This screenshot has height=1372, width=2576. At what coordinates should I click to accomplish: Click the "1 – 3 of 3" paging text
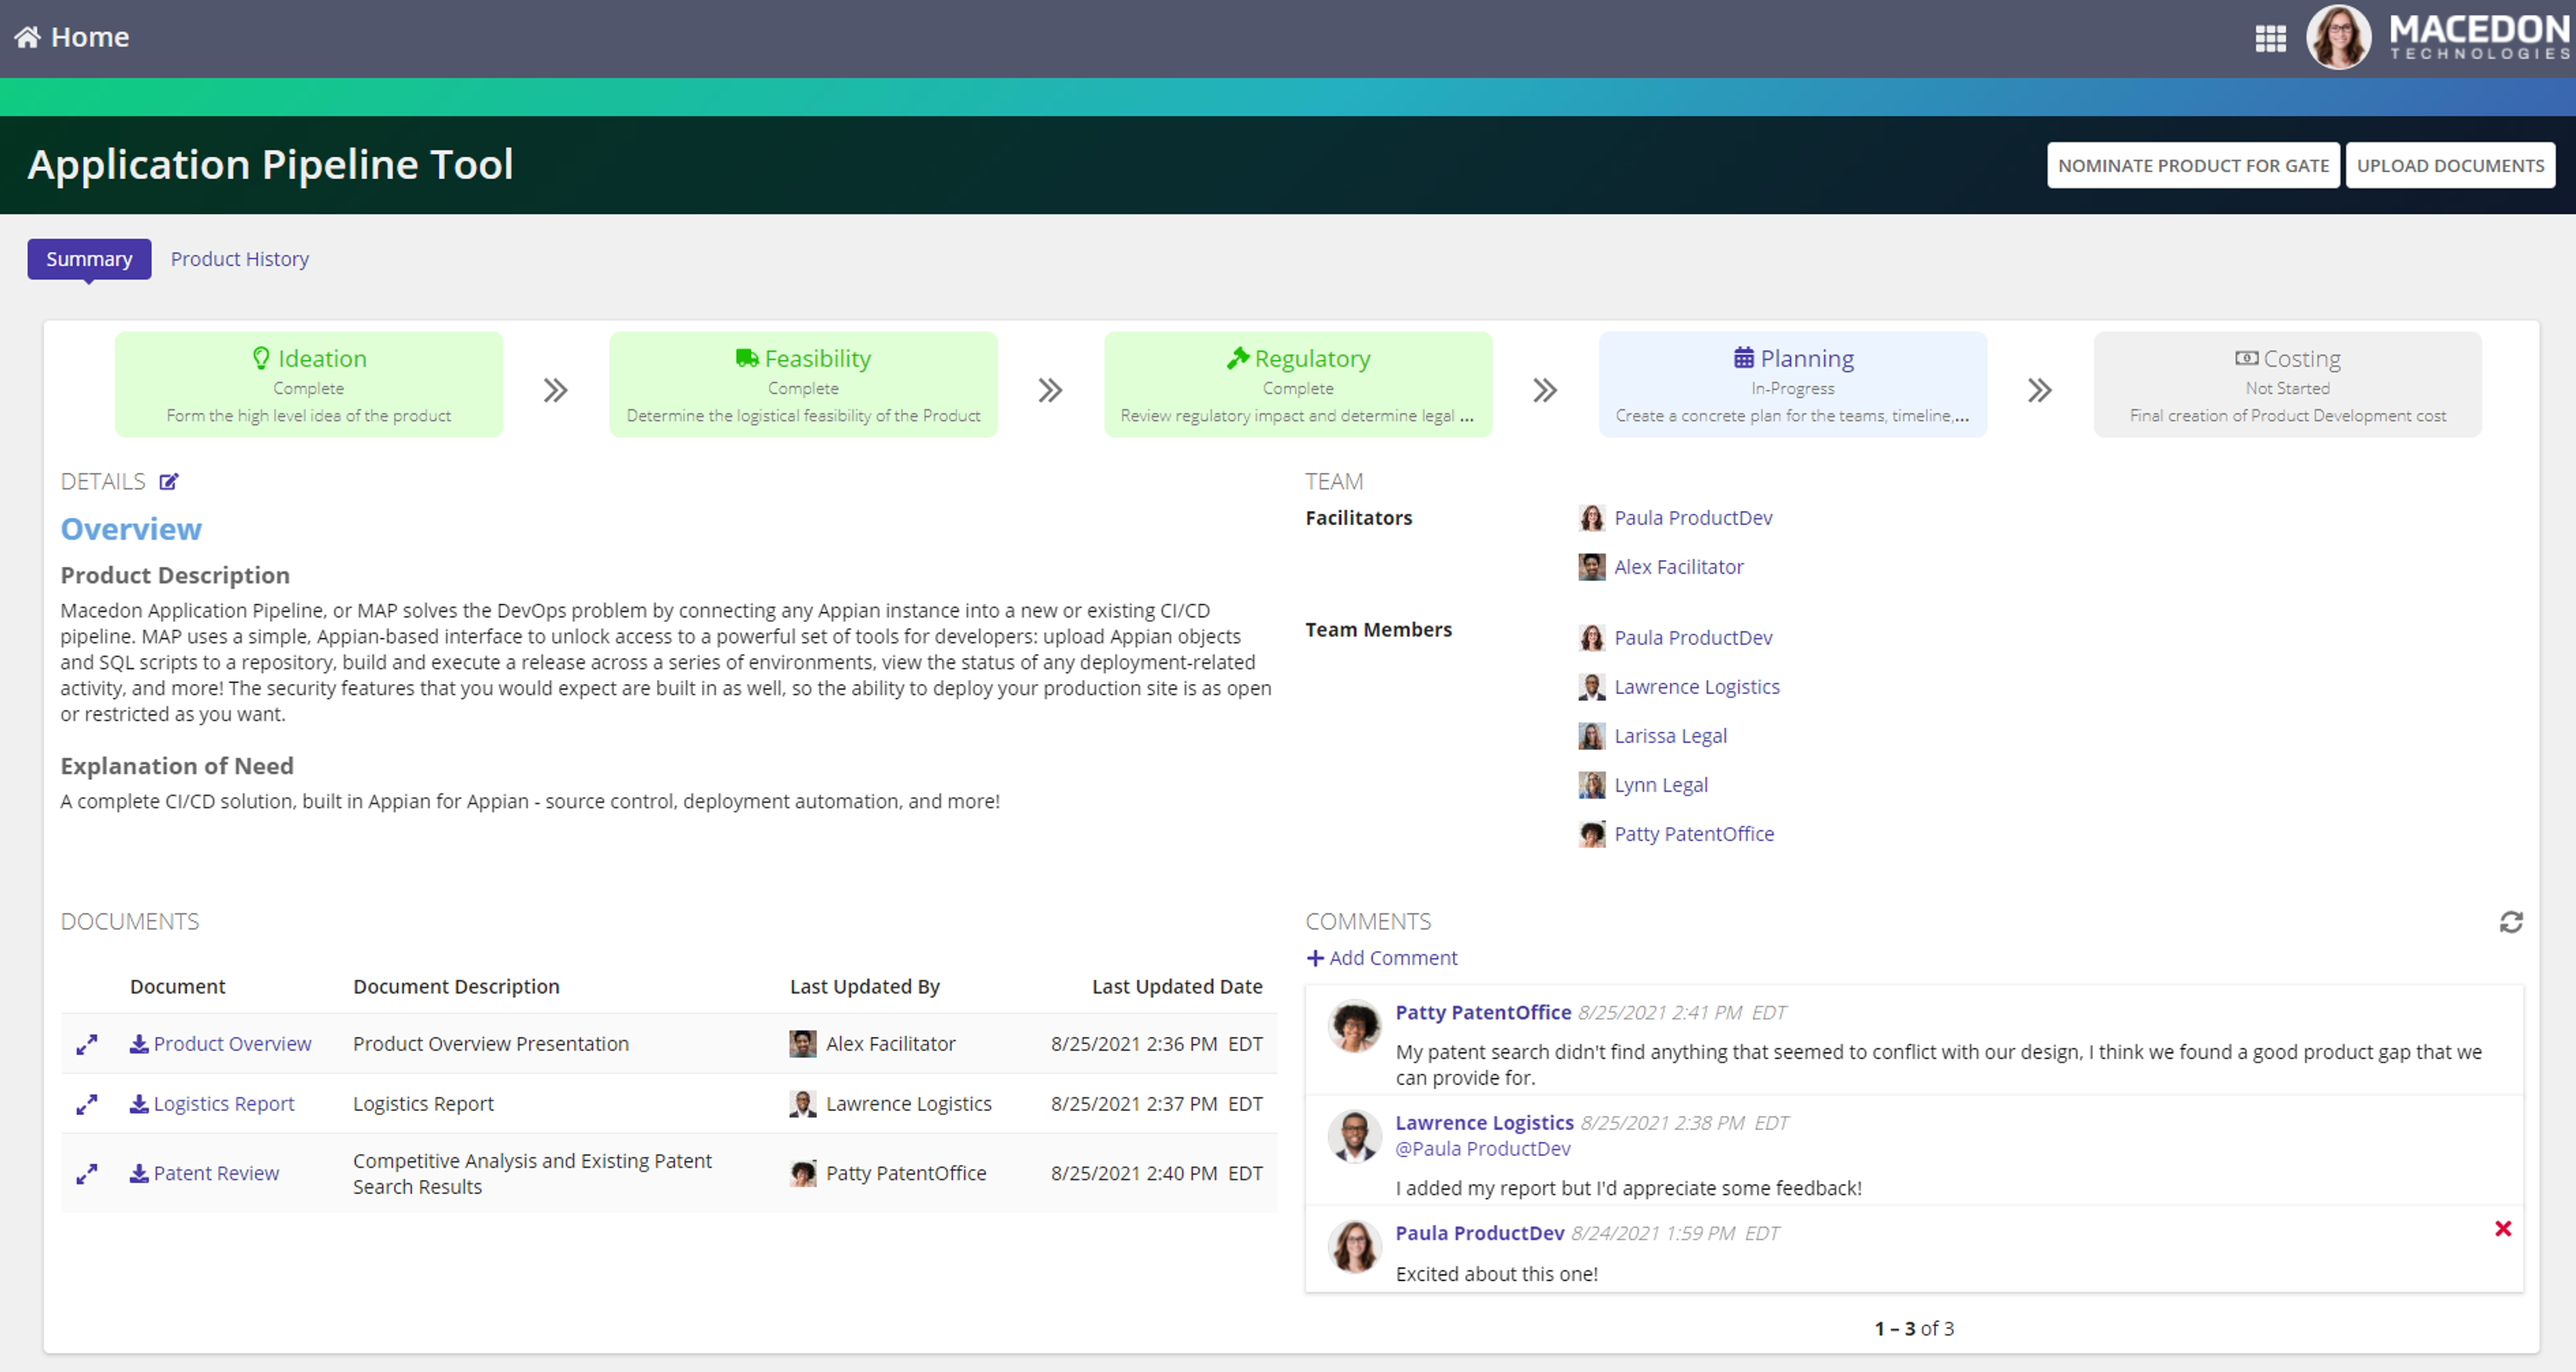(1914, 1329)
